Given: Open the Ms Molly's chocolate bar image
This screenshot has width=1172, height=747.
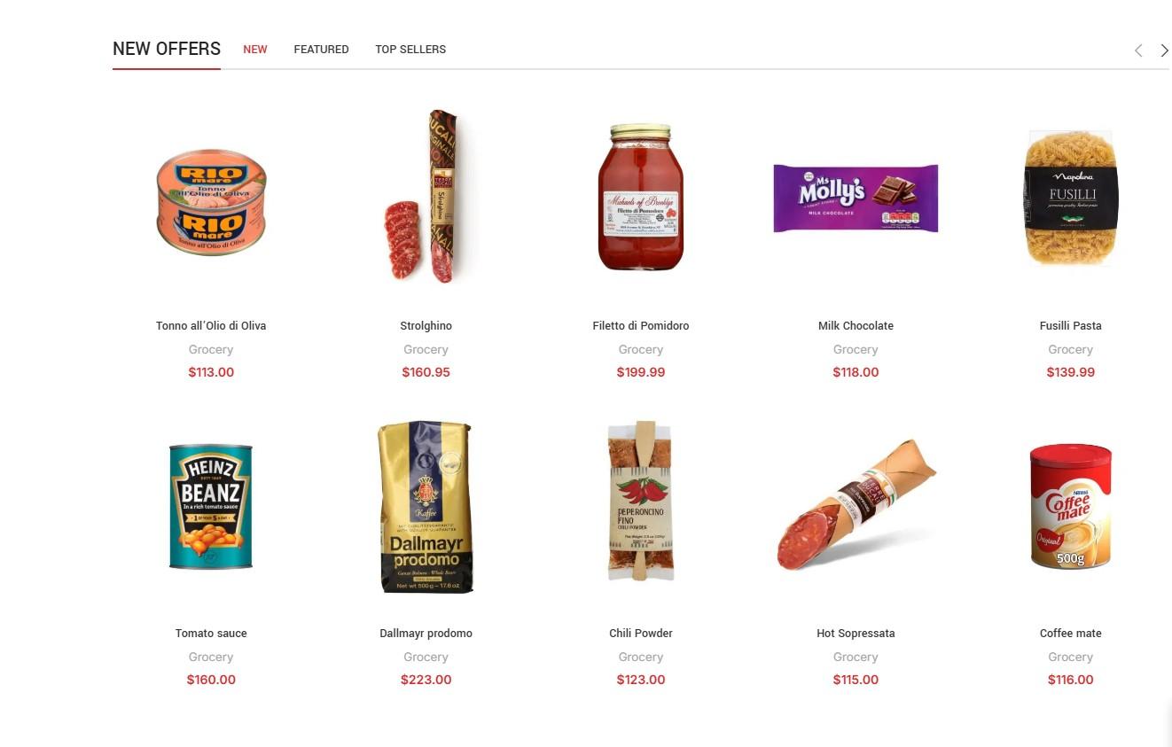Looking at the screenshot, I should pos(856,198).
